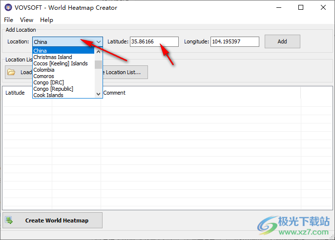Click the folder icon on Load button
The image size is (335, 240).
(x=11, y=72)
